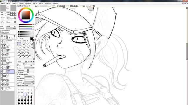Select the Acrylic brush tool
This screenshot has width=188, height=105.
pos(19,56)
